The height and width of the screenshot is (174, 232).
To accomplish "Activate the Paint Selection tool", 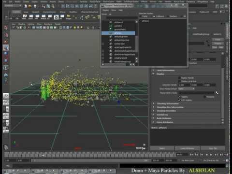I will pyautogui.click(x=6, y=42).
